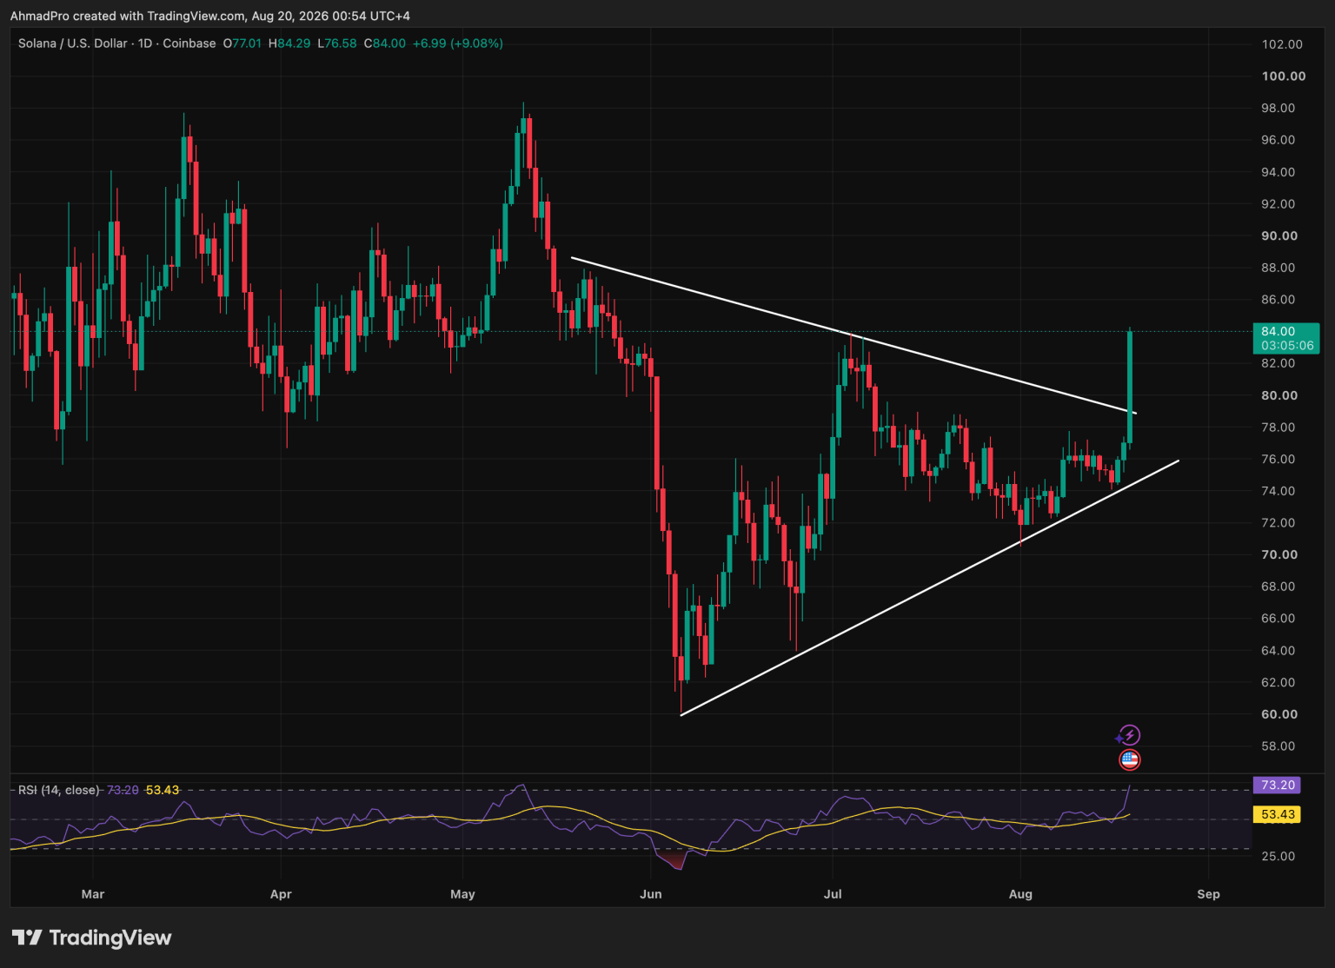The height and width of the screenshot is (968, 1335).
Task: Click the green 84.00 current price label
Action: coord(1285,338)
